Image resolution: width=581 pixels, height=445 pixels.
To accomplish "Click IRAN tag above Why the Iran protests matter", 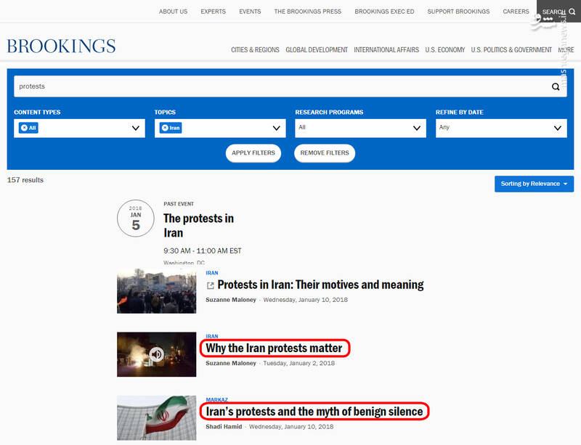I will coord(212,336).
